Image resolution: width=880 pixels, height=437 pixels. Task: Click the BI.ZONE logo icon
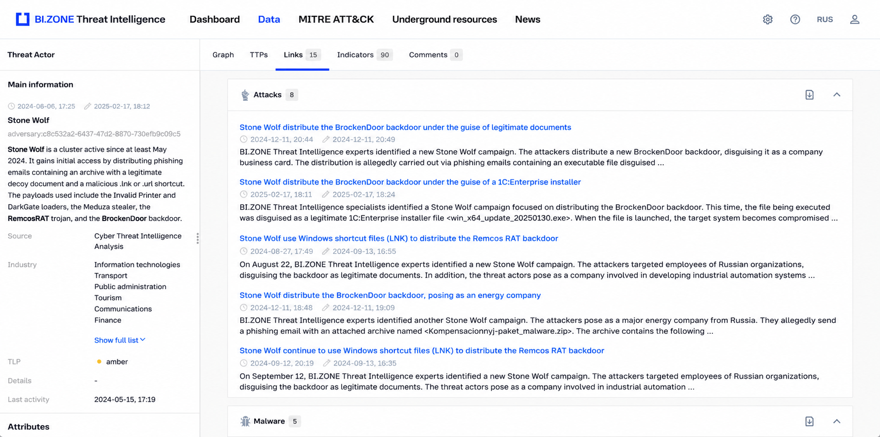pos(23,19)
